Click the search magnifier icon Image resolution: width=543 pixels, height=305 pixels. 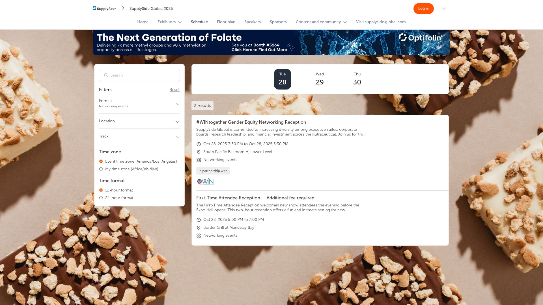106,75
